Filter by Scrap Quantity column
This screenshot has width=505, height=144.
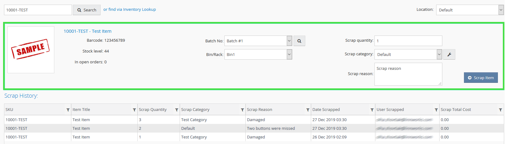click(x=177, y=110)
